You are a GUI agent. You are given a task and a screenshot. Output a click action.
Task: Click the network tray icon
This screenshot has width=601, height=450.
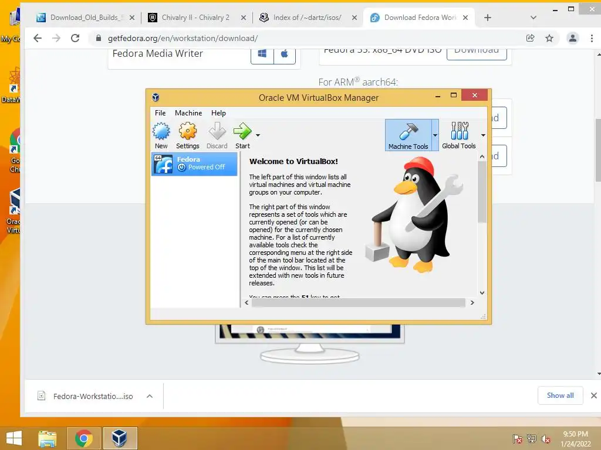click(532, 439)
